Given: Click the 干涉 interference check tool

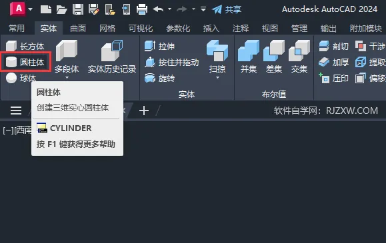Looking at the screenshot, I should tap(370, 46).
